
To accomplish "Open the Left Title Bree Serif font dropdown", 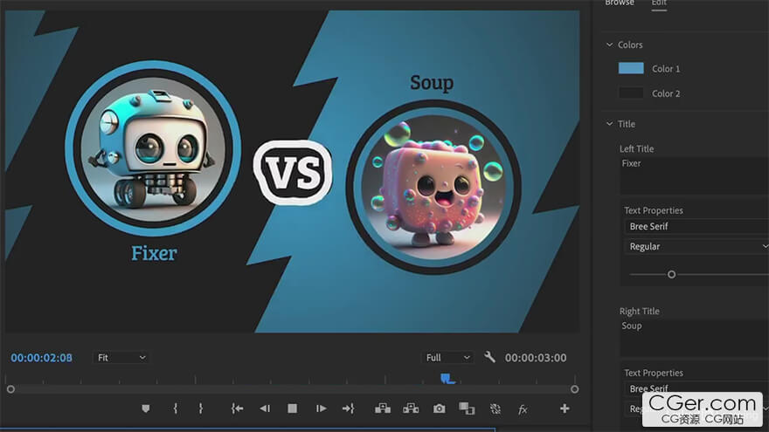I will (696, 226).
